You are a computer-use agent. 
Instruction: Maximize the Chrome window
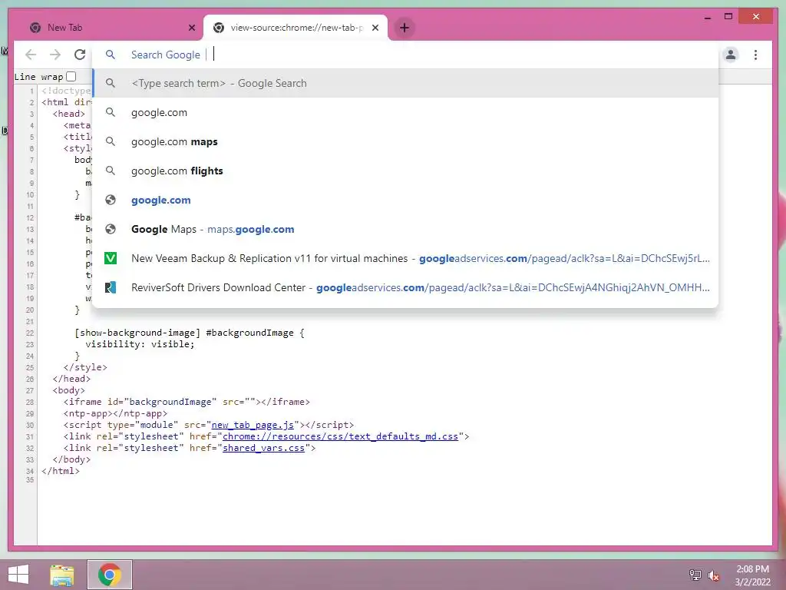[728, 17]
